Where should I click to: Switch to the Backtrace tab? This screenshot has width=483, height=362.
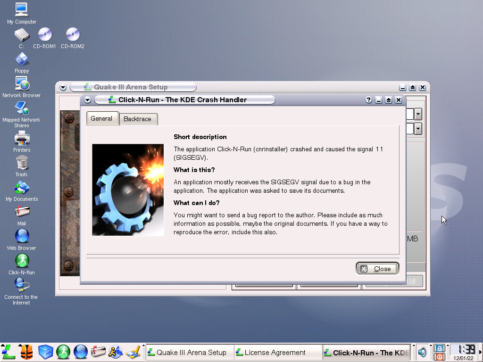[x=137, y=119]
